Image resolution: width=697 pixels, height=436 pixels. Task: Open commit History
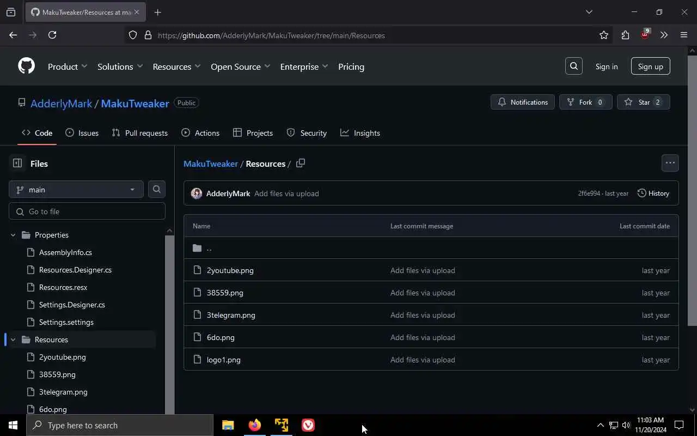pyautogui.click(x=653, y=193)
